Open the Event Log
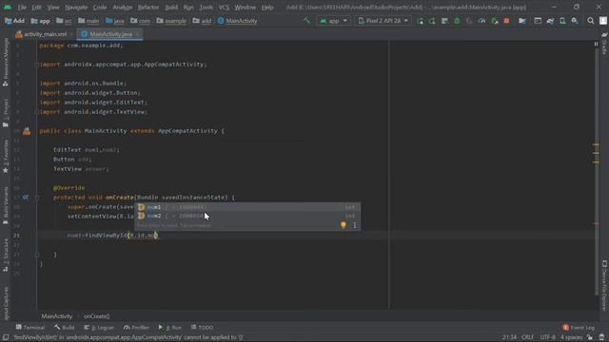 pos(579,328)
